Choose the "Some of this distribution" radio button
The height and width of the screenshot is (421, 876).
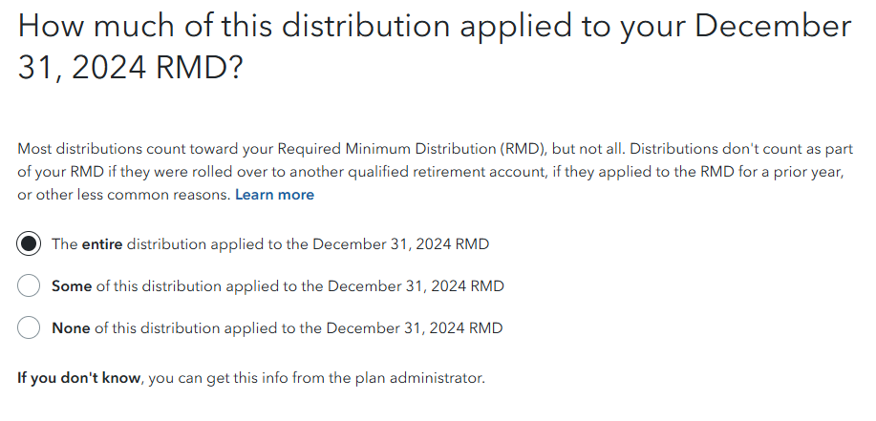30,285
